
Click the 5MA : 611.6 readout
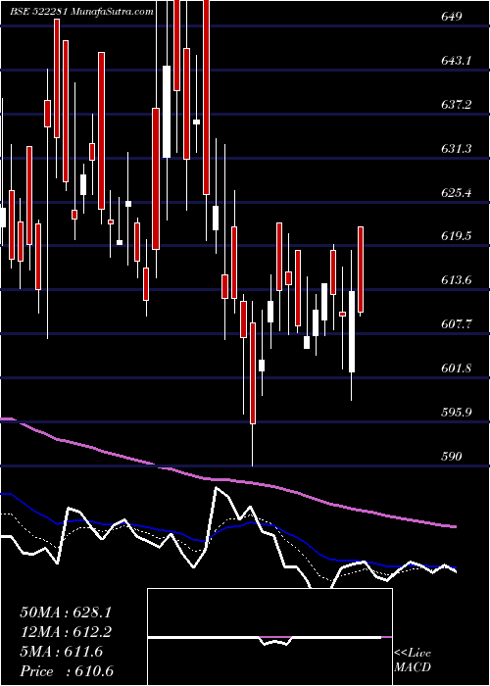(61, 652)
